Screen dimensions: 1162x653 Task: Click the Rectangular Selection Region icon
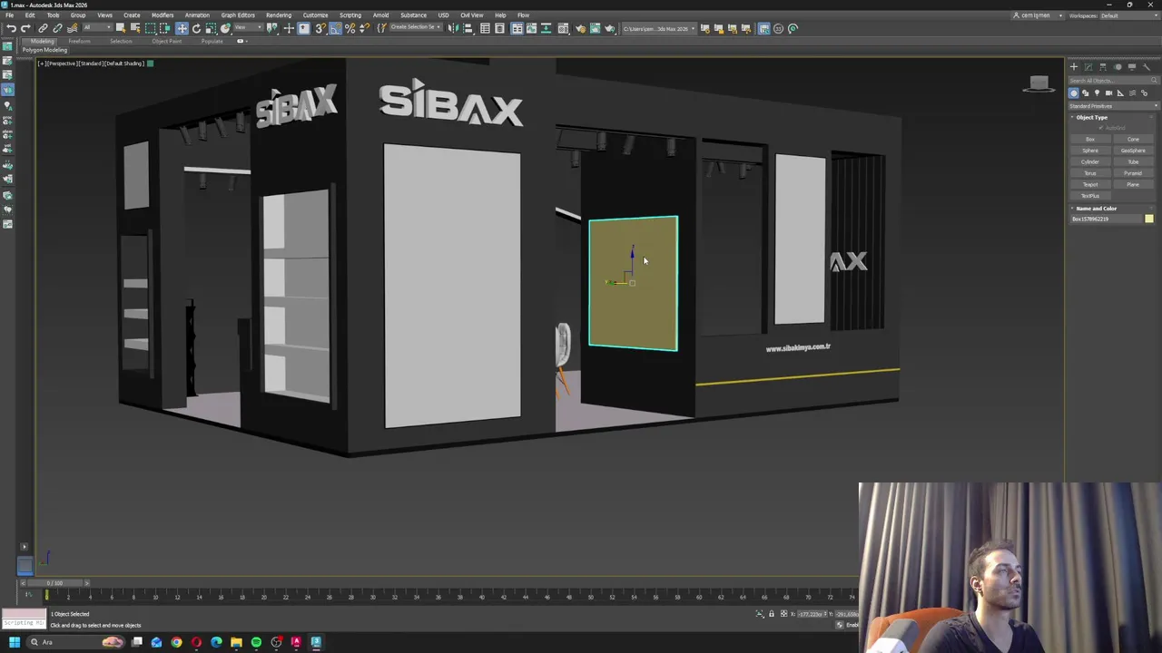(150, 28)
